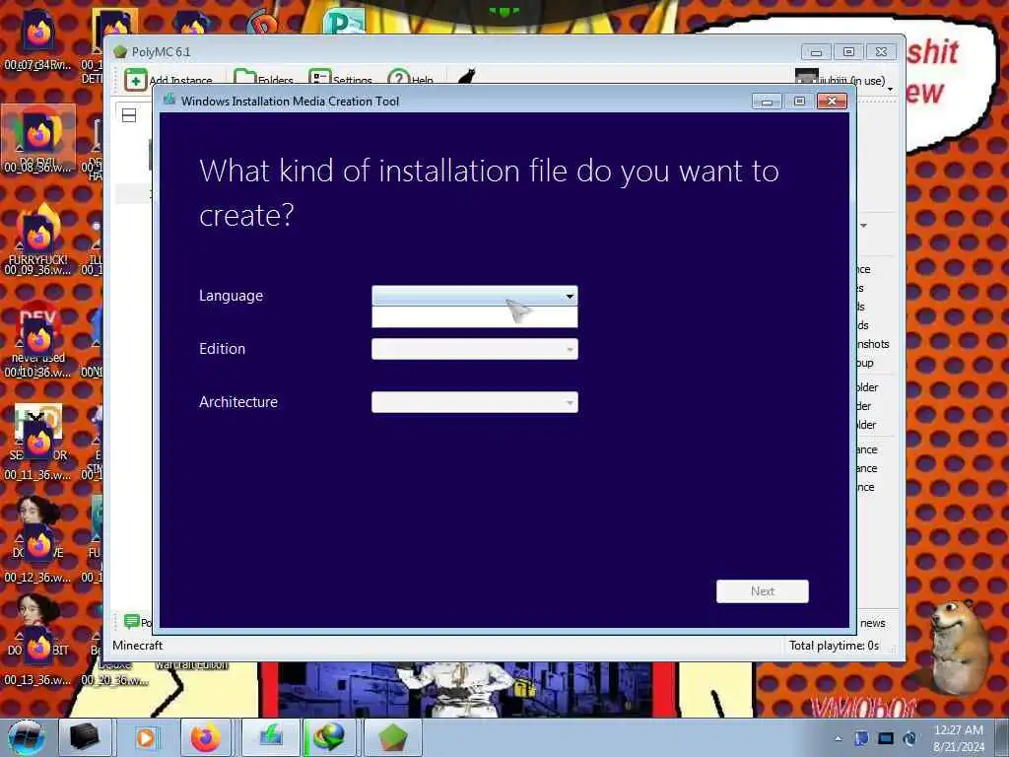1009x757 pixels.
Task: Click 'Total playtime: 0s' in PolyMC status bar
Action: [x=834, y=646]
